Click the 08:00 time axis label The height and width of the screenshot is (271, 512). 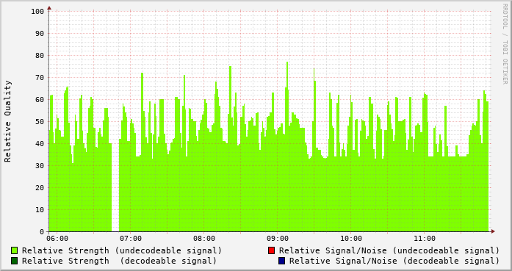pyautogui.click(x=204, y=239)
